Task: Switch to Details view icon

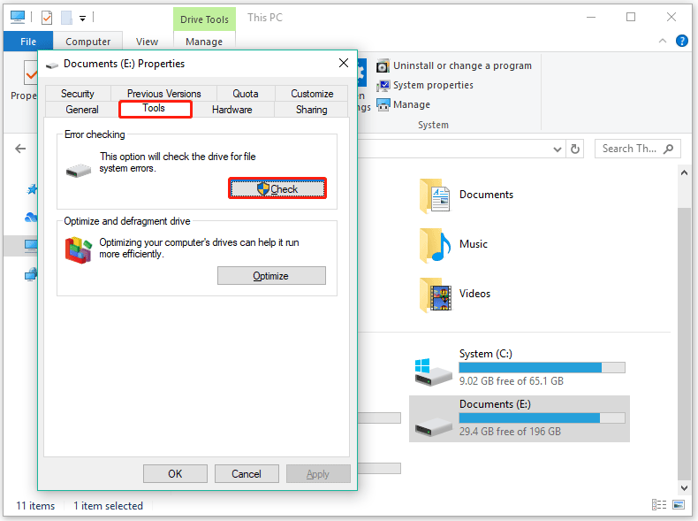Action: pyautogui.click(x=659, y=504)
